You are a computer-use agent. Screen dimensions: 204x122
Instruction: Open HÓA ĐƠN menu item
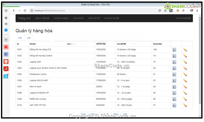78,18
